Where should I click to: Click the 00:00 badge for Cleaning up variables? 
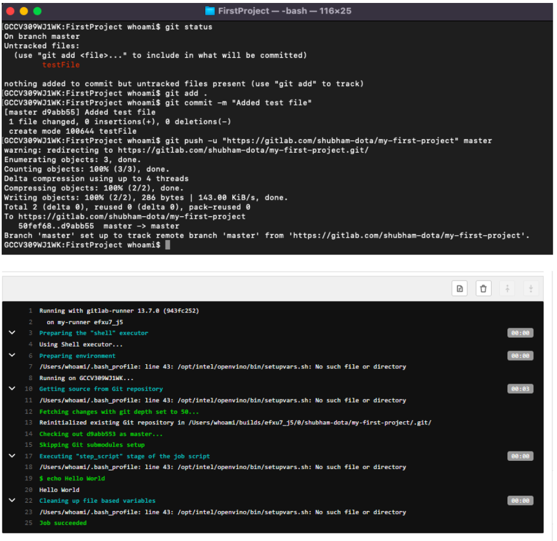(520, 500)
